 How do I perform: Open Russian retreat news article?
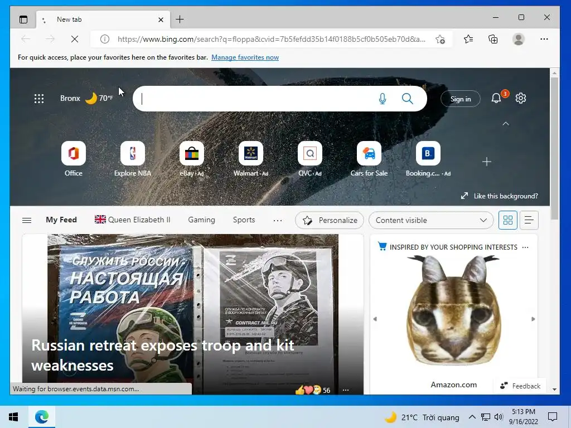coord(163,355)
